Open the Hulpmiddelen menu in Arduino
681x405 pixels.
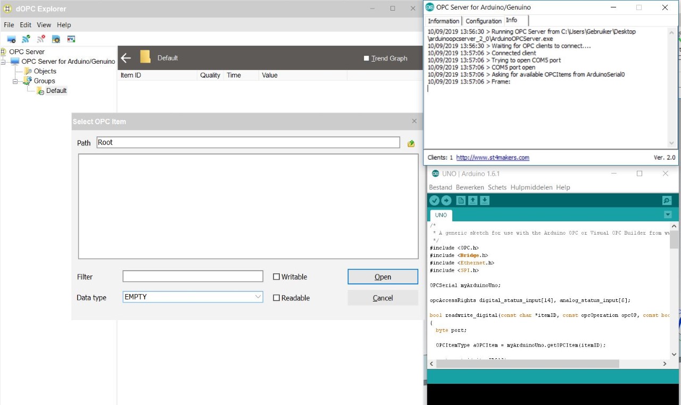coord(531,187)
